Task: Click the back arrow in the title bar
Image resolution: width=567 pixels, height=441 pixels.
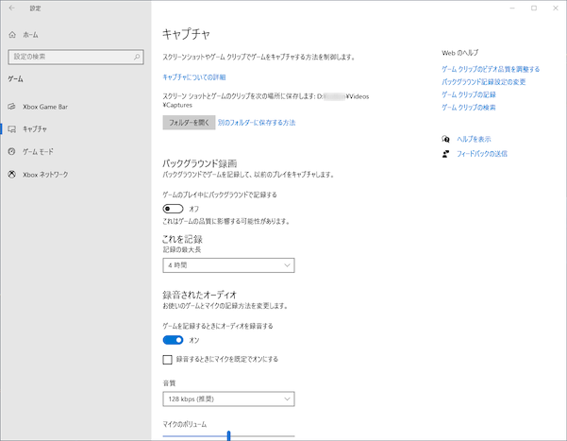Action: click(x=11, y=8)
